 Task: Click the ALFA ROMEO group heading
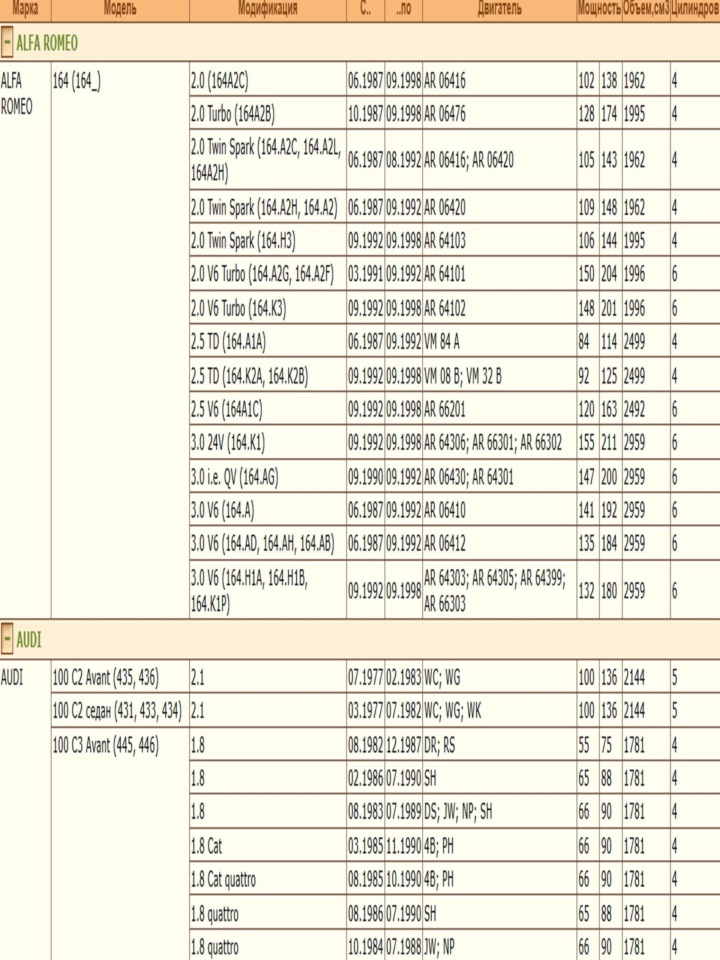tap(47, 43)
